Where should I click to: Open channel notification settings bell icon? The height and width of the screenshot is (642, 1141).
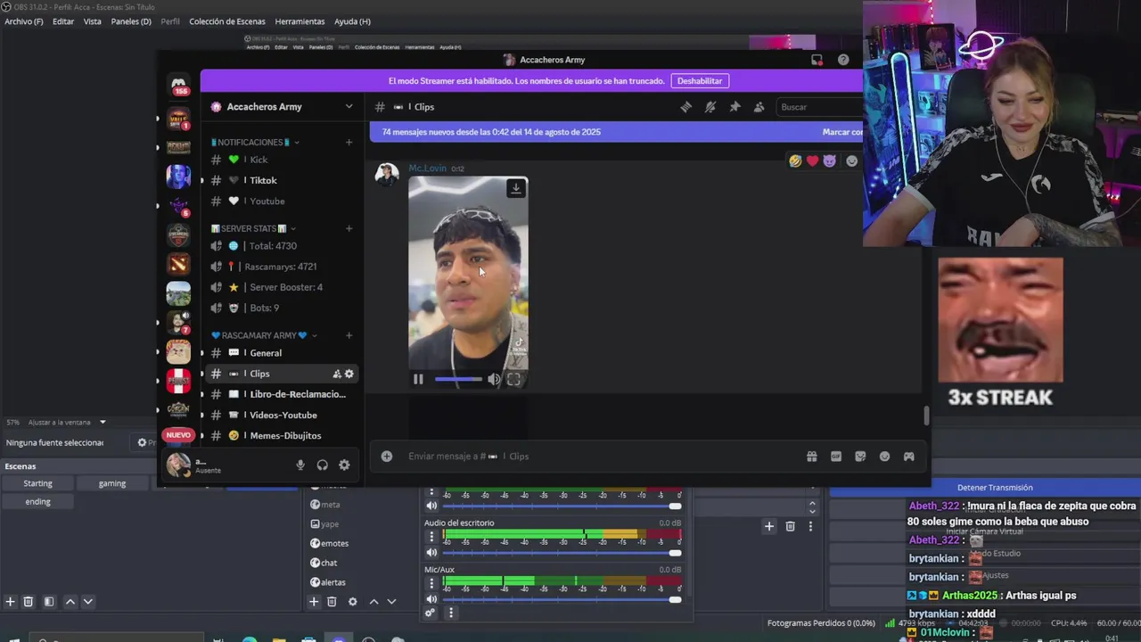click(x=710, y=107)
